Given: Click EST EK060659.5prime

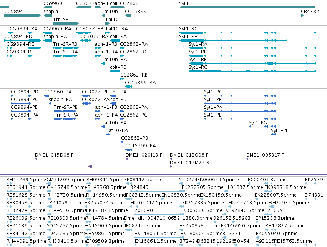Looking at the screenshot, I should pos(218,180).
